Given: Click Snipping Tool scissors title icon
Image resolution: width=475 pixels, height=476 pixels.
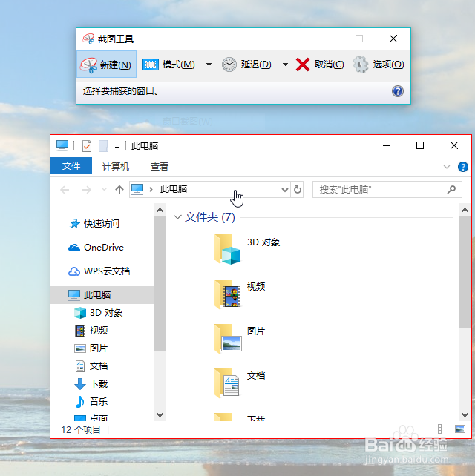Looking at the screenshot, I should pyautogui.click(x=88, y=39).
